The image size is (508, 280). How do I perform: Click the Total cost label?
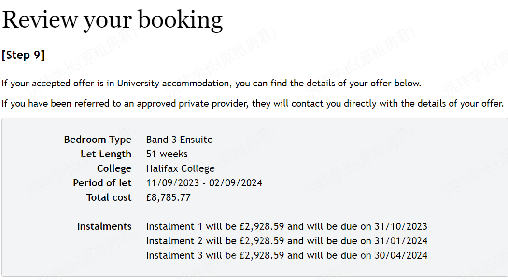109,197
